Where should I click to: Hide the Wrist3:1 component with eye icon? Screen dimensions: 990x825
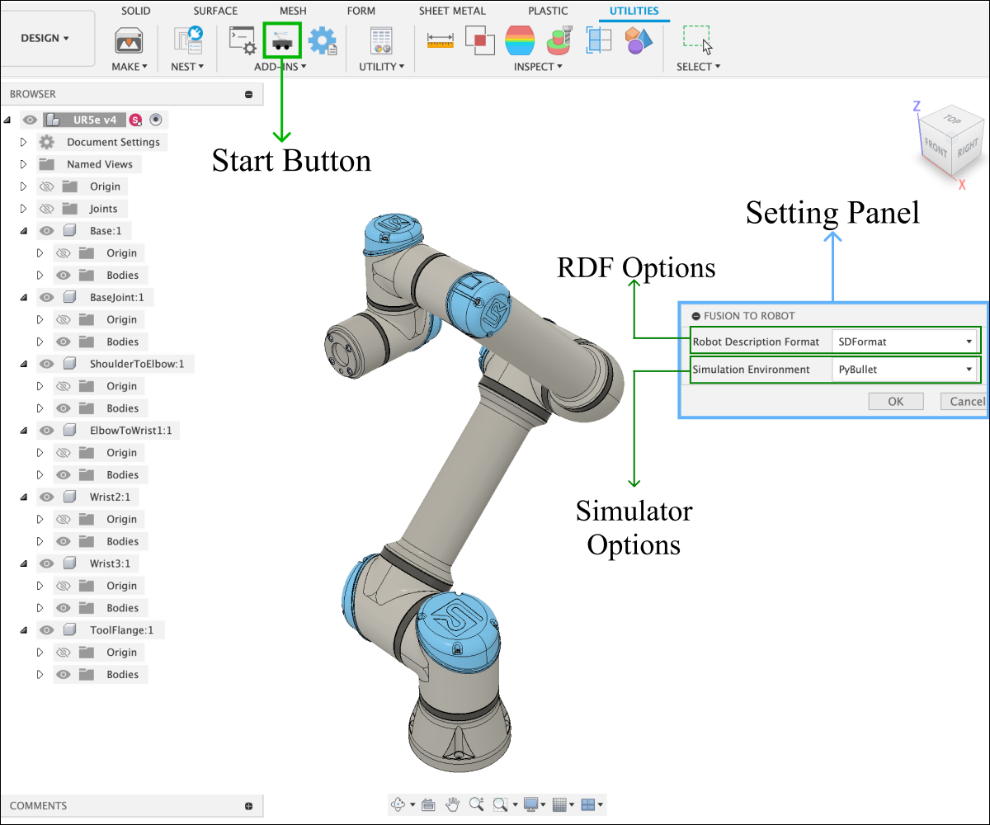[x=47, y=563]
